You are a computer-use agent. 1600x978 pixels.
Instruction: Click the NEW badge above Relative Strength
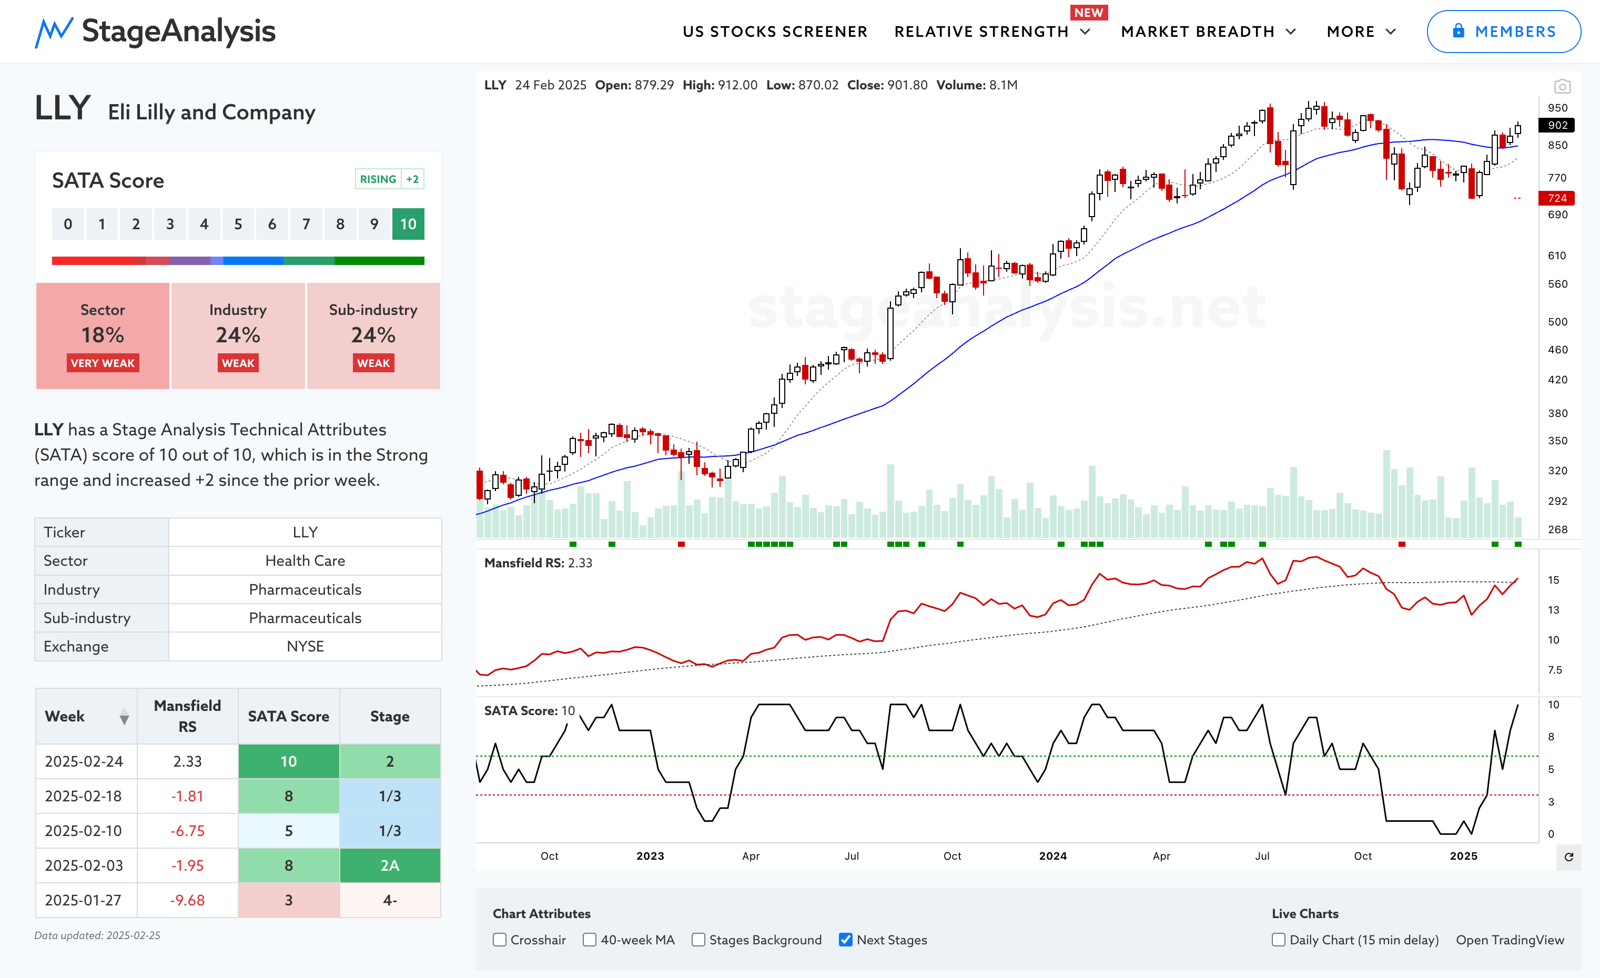pyautogui.click(x=1089, y=12)
